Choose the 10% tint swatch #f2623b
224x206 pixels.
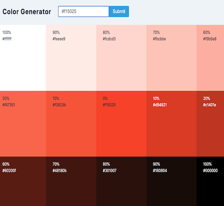71,124
